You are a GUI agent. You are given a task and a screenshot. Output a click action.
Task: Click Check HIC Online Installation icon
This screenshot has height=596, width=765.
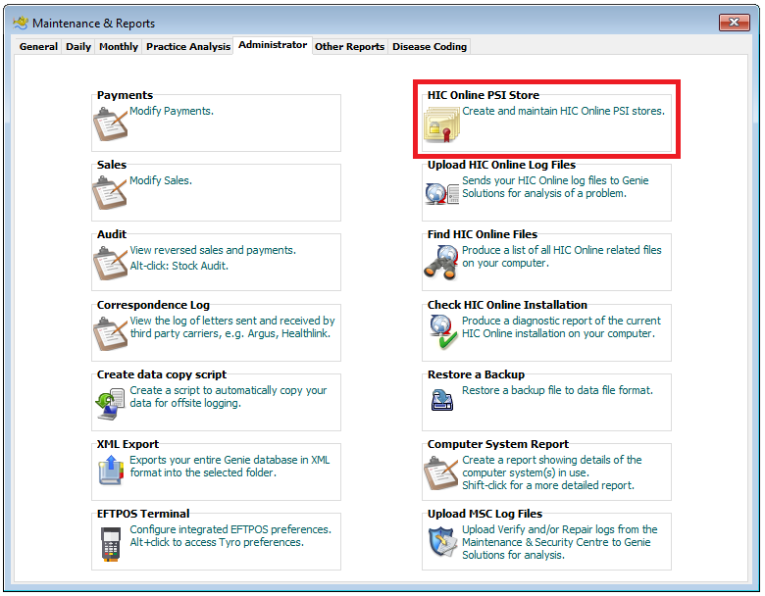(x=441, y=332)
